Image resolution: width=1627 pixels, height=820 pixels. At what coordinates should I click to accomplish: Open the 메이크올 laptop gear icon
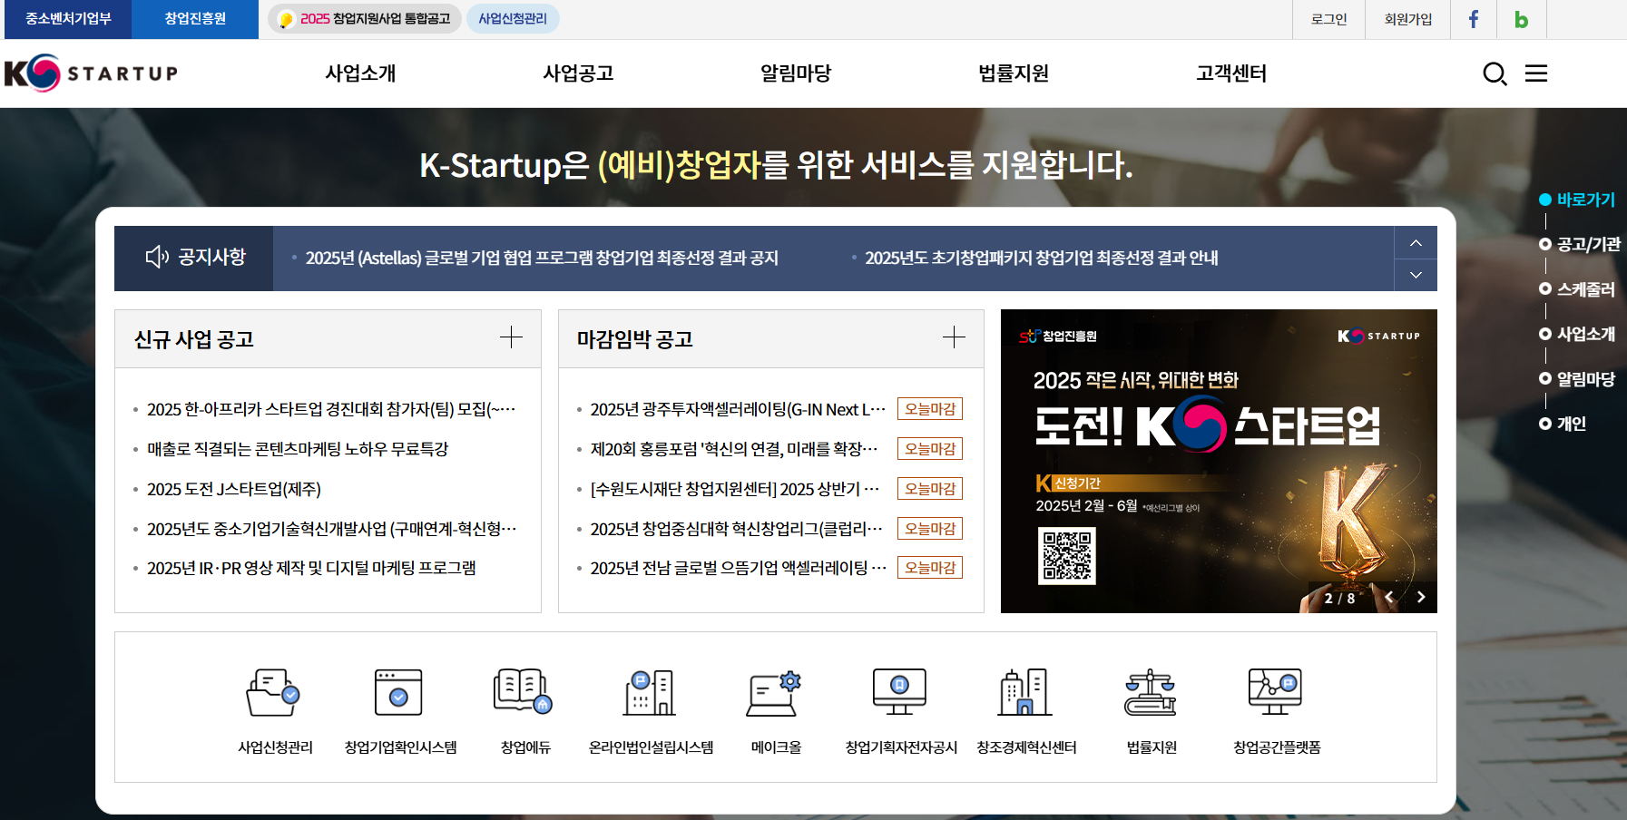click(x=774, y=694)
